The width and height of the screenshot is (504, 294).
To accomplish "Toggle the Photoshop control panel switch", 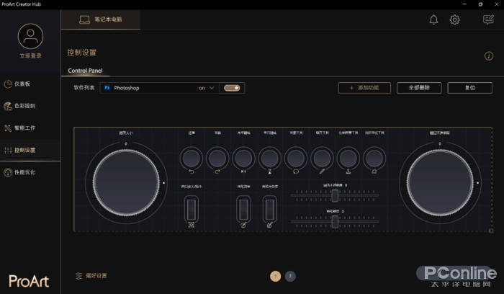I will (x=232, y=88).
